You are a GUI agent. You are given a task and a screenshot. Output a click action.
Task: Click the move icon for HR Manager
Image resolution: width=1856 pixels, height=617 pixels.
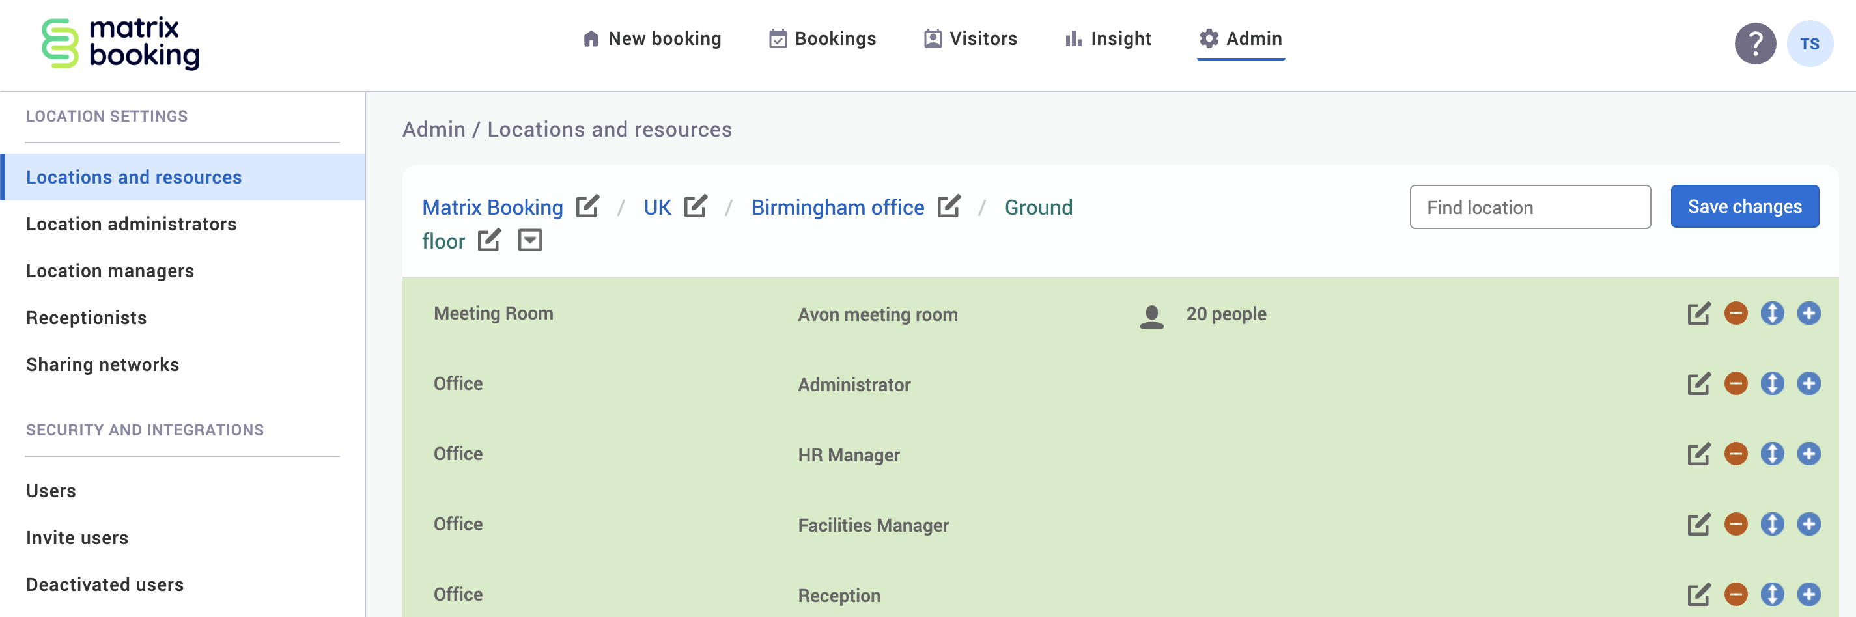pyautogui.click(x=1772, y=454)
